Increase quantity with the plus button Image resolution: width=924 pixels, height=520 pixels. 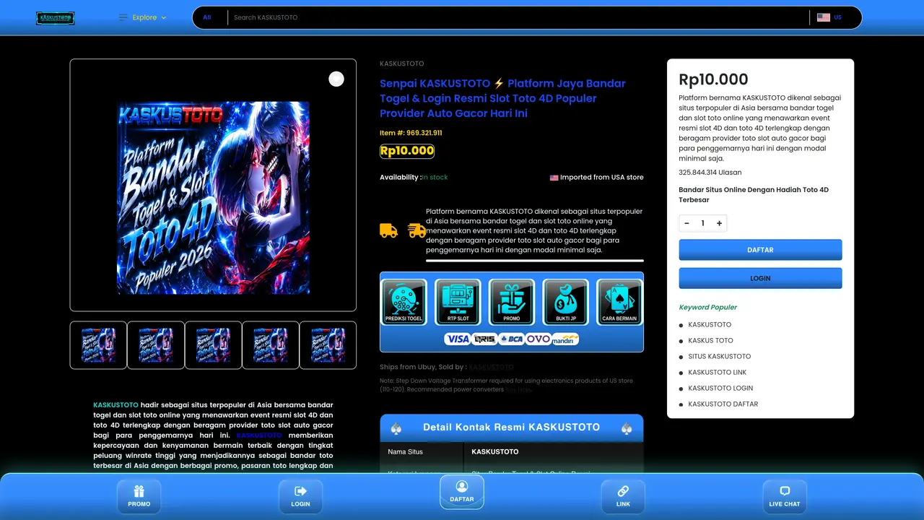click(719, 223)
